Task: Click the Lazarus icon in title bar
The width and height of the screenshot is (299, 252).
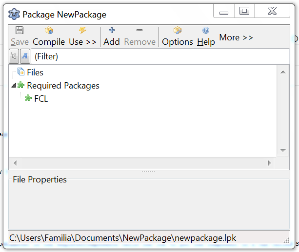Action: [14, 14]
